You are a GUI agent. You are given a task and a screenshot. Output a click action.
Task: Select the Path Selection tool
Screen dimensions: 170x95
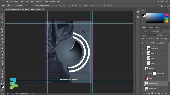tap(2, 68)
